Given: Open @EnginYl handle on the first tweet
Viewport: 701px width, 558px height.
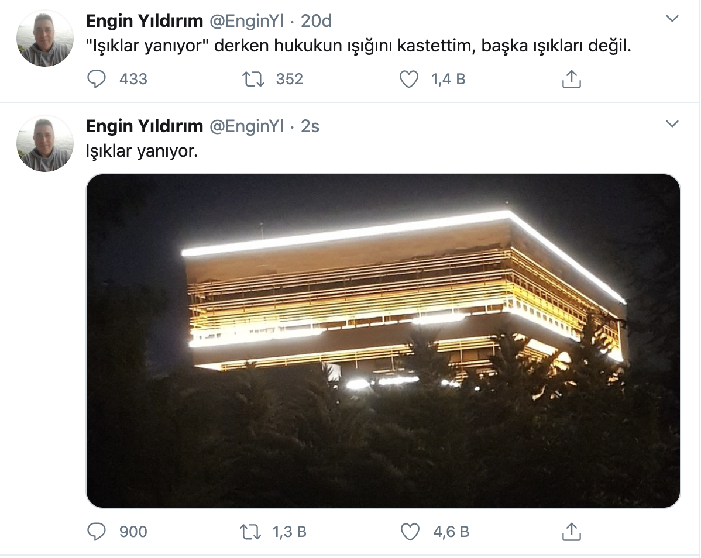Looking at the screenshot, I should point(246,21).
